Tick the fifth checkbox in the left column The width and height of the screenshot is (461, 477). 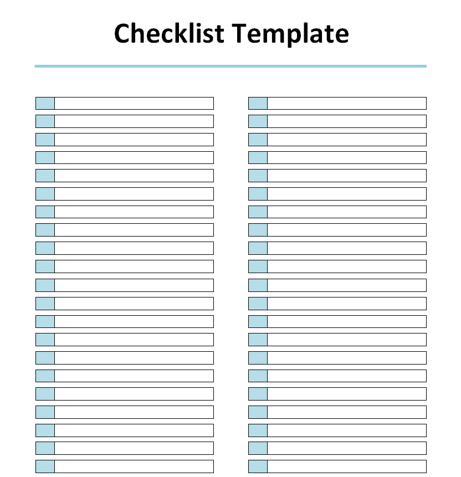pos(45,176)
